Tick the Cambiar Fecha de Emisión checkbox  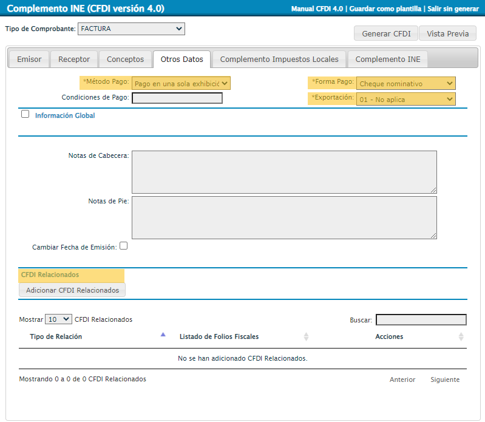(123, 246)
